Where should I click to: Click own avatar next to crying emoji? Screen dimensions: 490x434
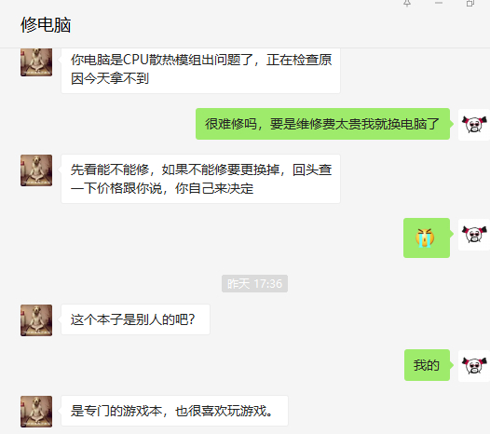click(474, 235)
